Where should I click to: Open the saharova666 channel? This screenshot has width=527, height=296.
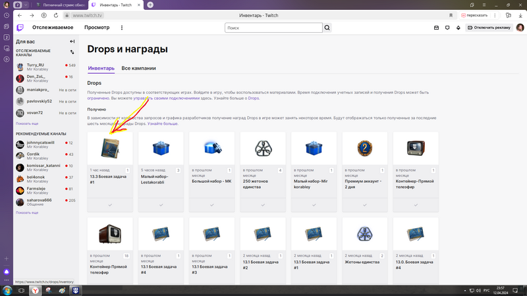click(x=46, y=202)
